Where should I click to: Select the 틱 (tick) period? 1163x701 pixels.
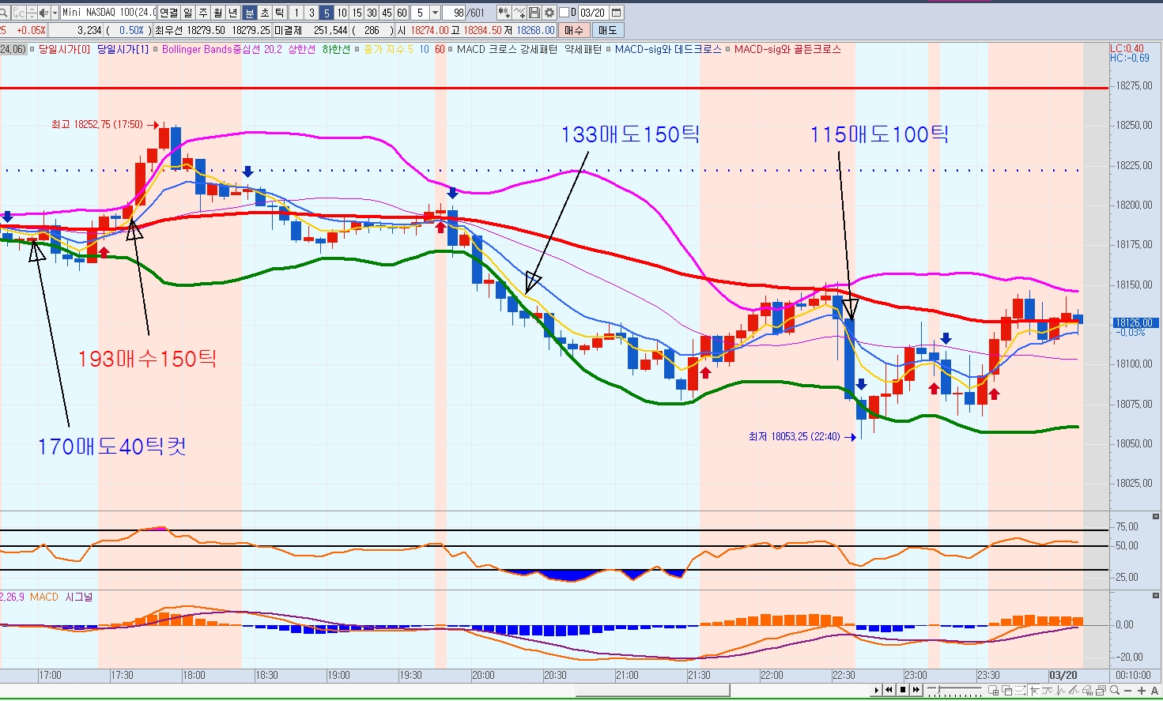tap(279, 13)
